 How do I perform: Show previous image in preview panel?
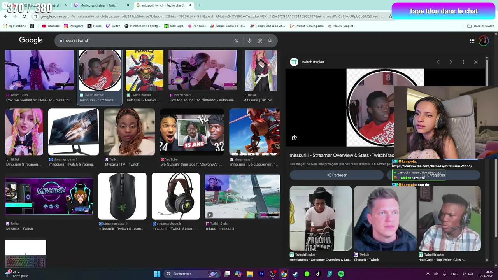click(438, 62)
